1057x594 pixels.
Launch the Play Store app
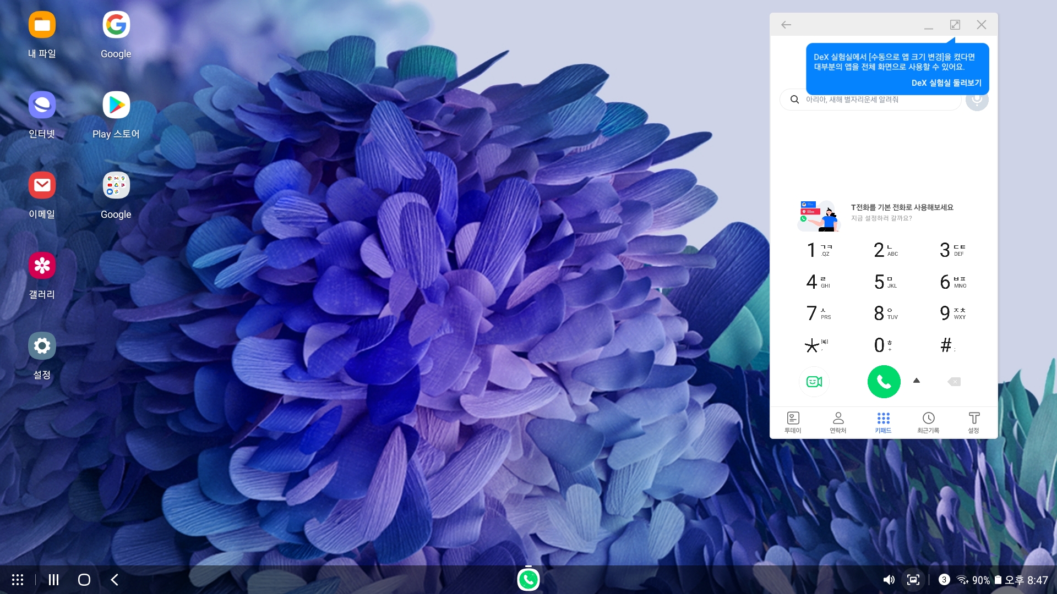(x=116, y=105)
